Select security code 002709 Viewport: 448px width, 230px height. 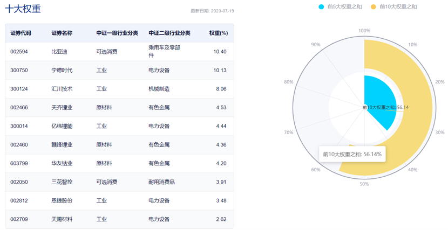point(19,219)
